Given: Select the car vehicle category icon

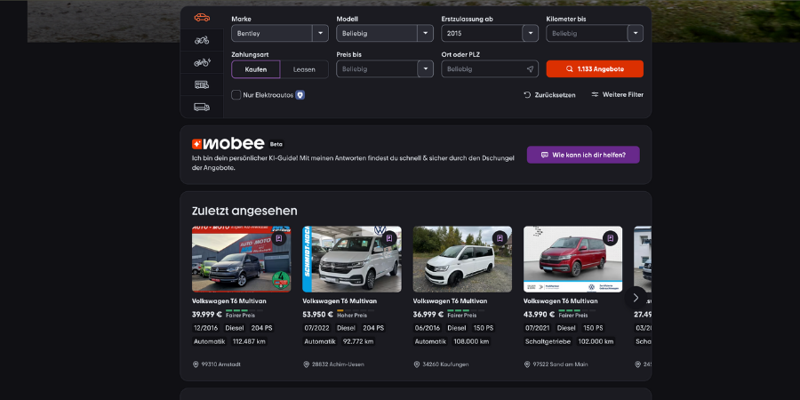Looking at the screenshot, I should (202, 18).
